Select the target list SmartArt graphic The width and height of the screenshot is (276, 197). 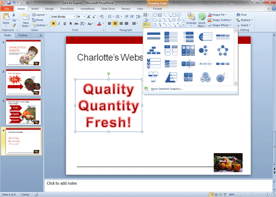pyautogui.click(x=222, y=77)
